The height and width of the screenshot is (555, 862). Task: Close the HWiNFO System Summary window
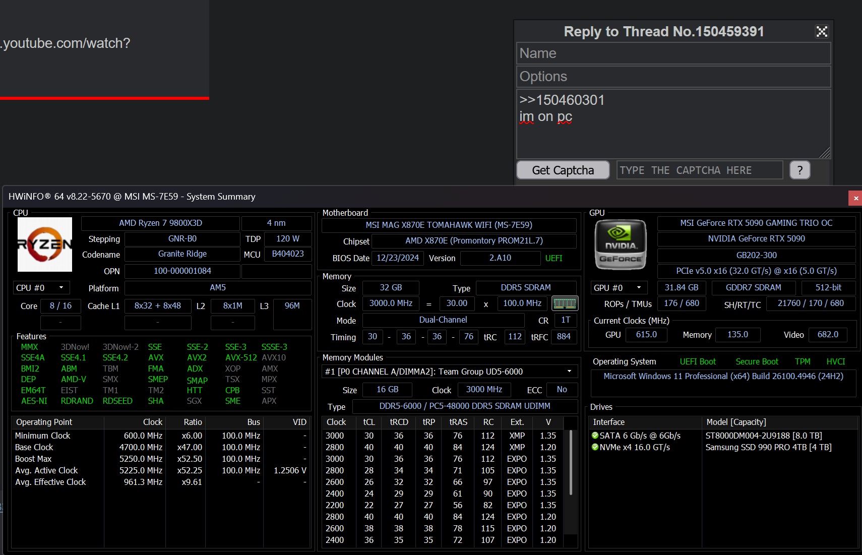[x=855, y=198]
